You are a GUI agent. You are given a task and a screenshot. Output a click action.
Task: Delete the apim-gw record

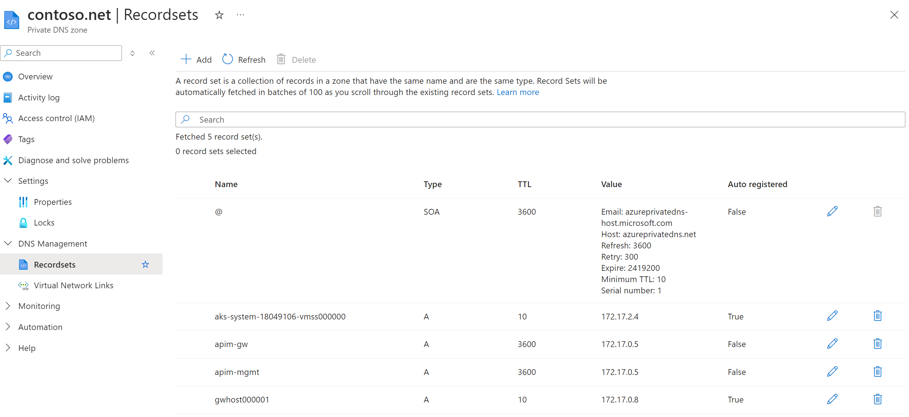click(x=877, y=343)
